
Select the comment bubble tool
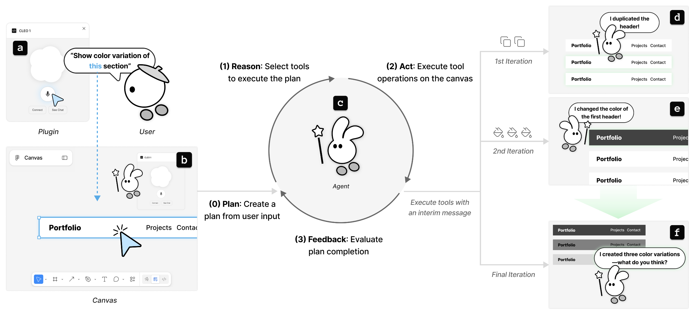116,279
